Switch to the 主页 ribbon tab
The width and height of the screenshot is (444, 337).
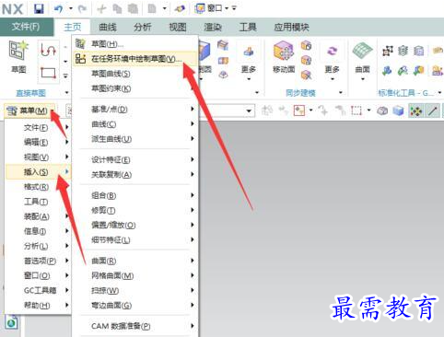coord(73,27)
